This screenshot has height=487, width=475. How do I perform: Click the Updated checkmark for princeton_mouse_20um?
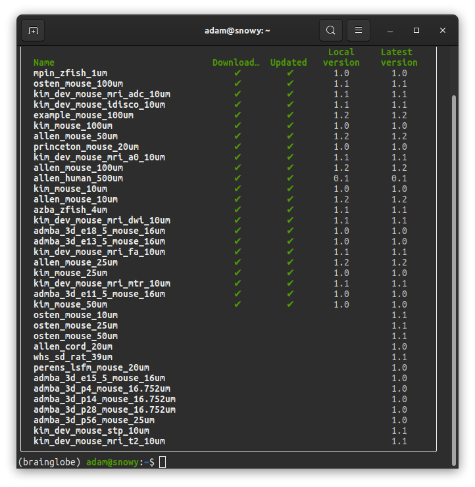point(290,147)
